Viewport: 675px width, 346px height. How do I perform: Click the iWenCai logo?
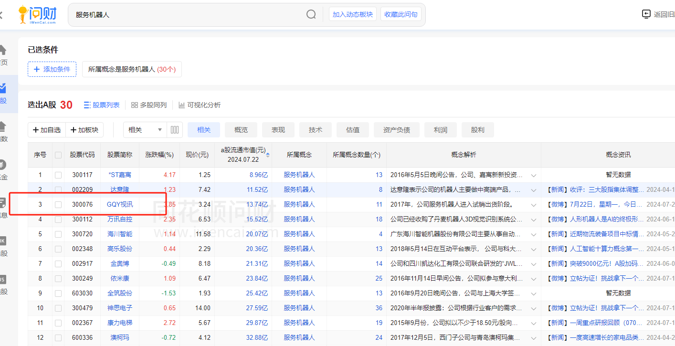[38, 14]
